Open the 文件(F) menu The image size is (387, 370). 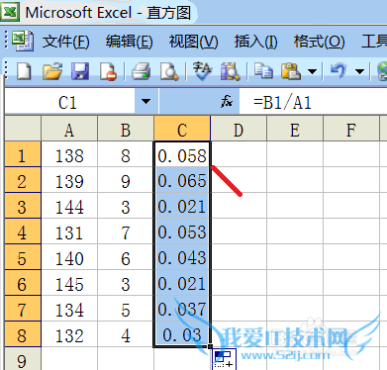(65, 42)
